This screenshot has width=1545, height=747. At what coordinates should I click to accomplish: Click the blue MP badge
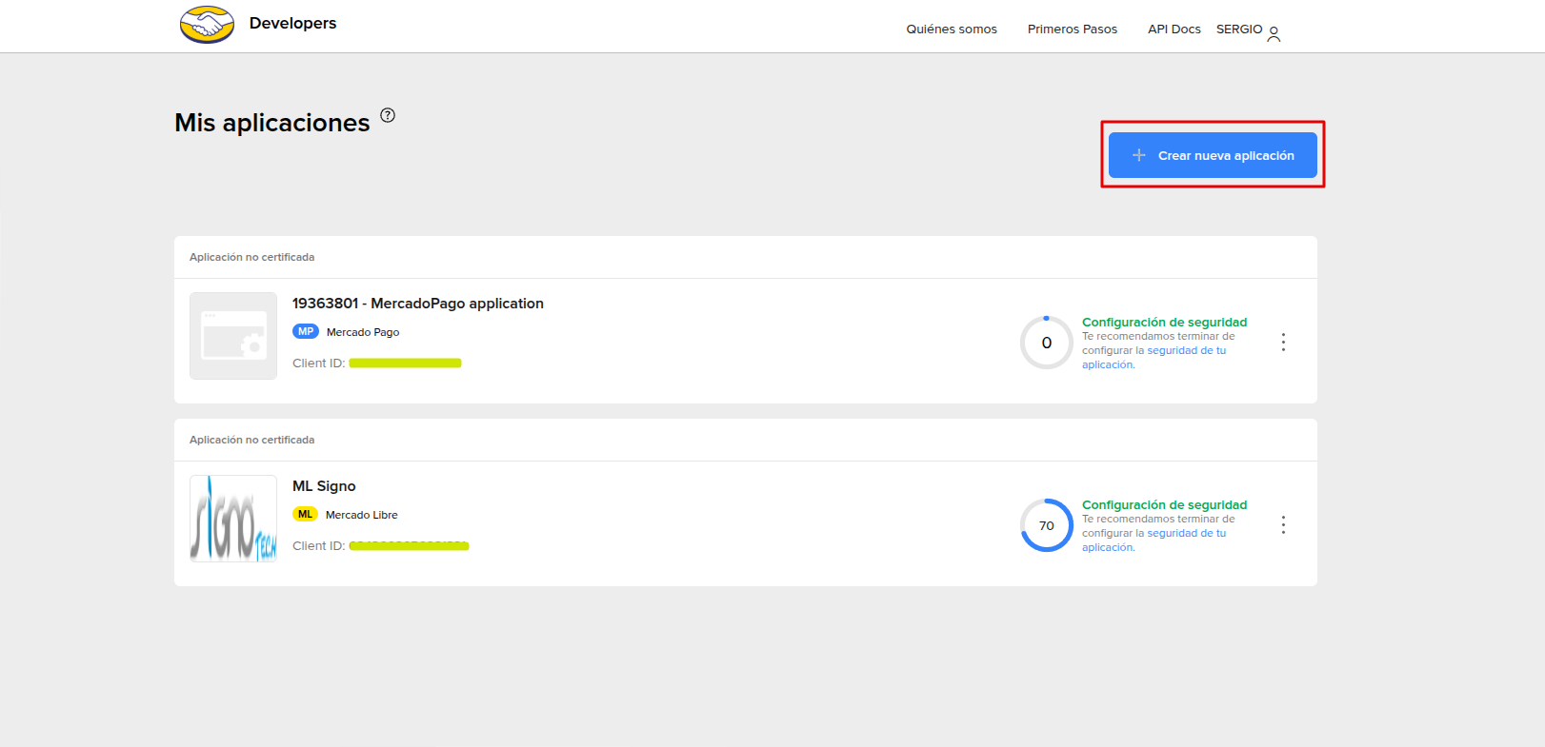click(x=305, y=332)
